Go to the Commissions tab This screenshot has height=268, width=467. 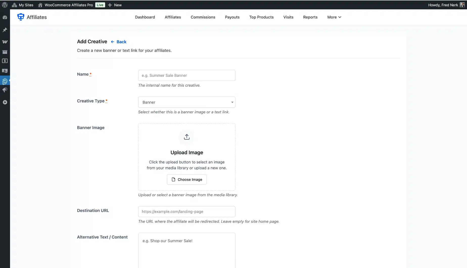click(203, 17)
